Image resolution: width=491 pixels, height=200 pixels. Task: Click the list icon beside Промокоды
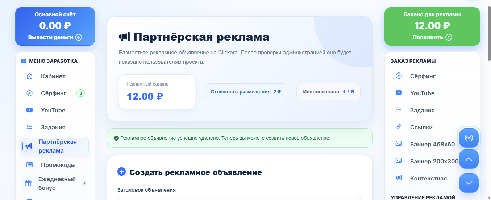point(30,165)
